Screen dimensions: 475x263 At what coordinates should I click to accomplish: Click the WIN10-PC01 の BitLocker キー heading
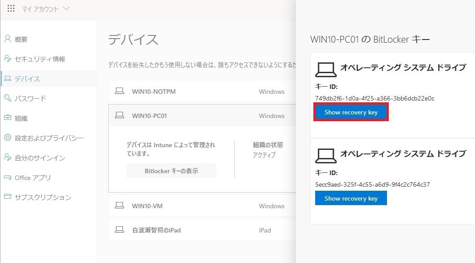coord(370,39)
